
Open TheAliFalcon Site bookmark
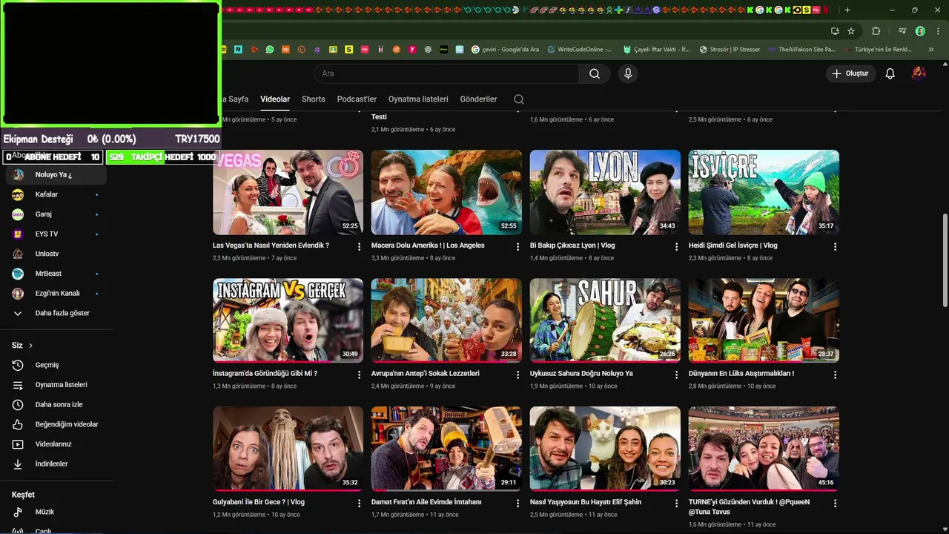tap(801, 50)
